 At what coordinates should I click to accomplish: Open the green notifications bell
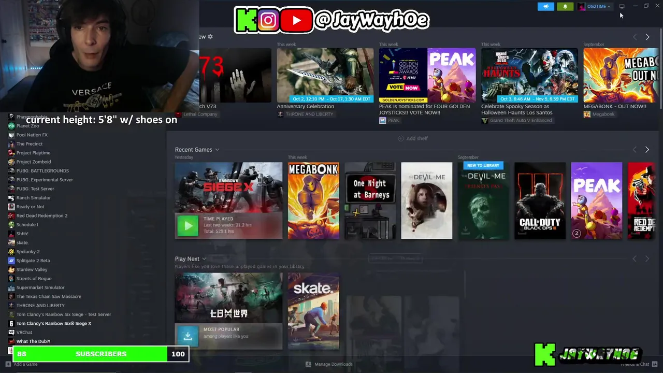(565, 7)
